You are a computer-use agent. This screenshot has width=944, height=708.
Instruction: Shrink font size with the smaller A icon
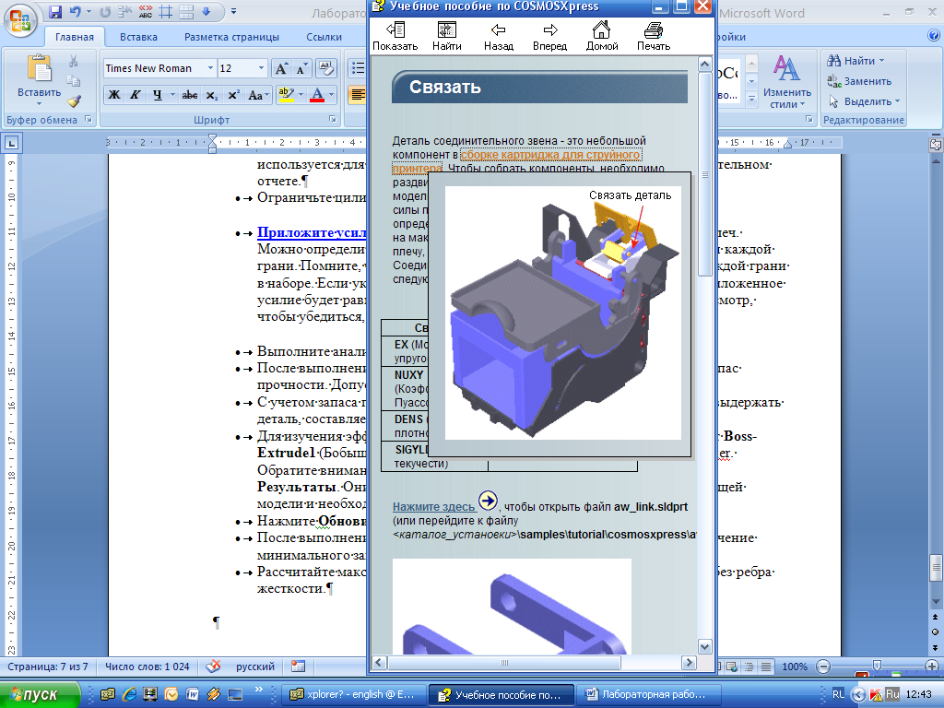[301, 68]
